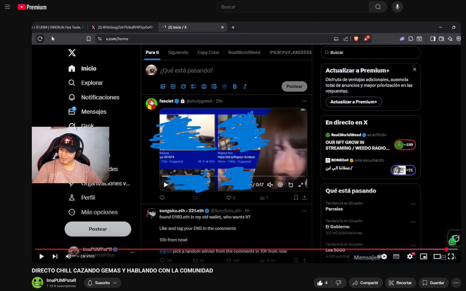Open the ImaPUMPstaR channel avatar
466x291 pixels.
pyautogui.click(x=37, y=282)
